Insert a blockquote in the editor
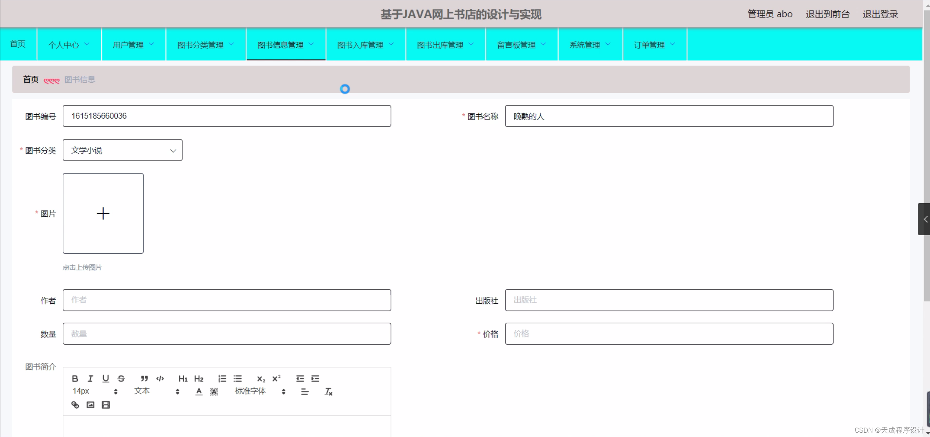The width and height of the screenshot is (930, 437). click(x=144, y=379)
